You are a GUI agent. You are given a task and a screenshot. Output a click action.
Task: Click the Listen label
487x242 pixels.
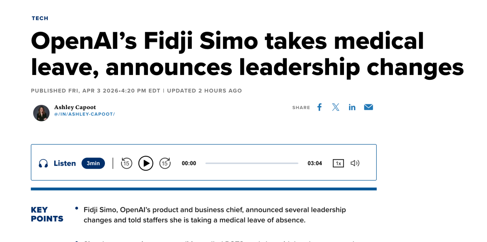tap(65, 163)
